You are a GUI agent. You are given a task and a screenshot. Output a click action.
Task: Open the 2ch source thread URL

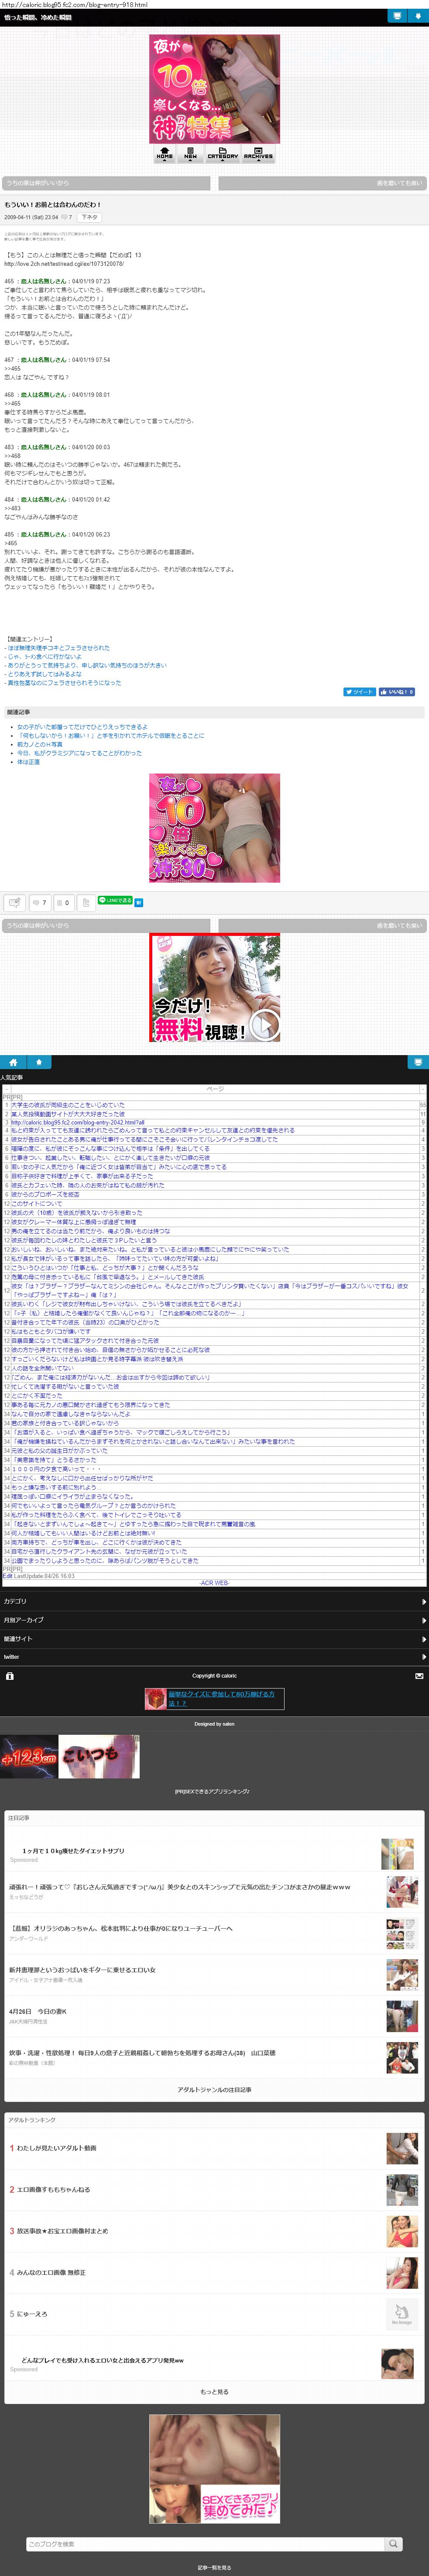(x=64, y=264)
